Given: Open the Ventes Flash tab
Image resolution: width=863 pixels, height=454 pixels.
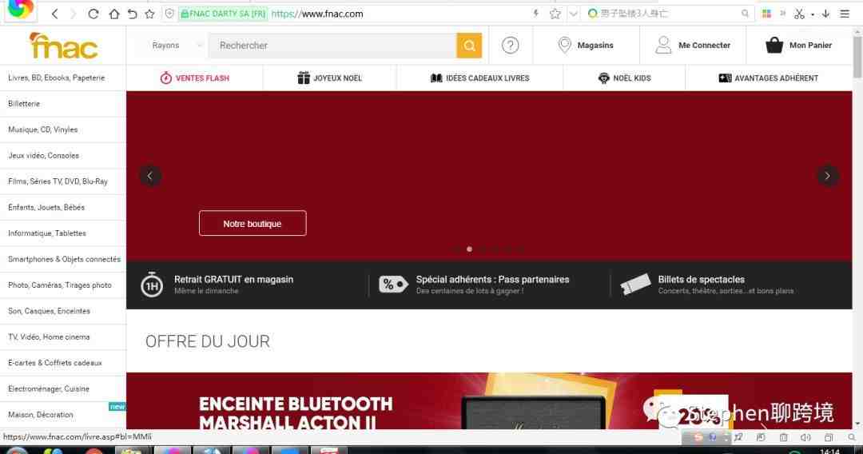Looking at the screenshot, I should (x=195, y=78).
